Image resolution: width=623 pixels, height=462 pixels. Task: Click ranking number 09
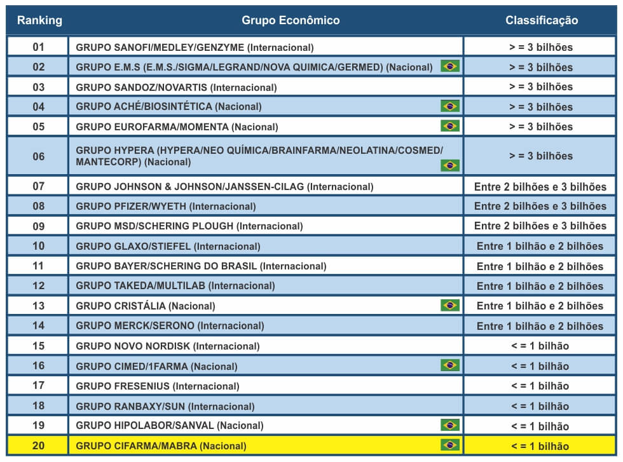point(39,226)
